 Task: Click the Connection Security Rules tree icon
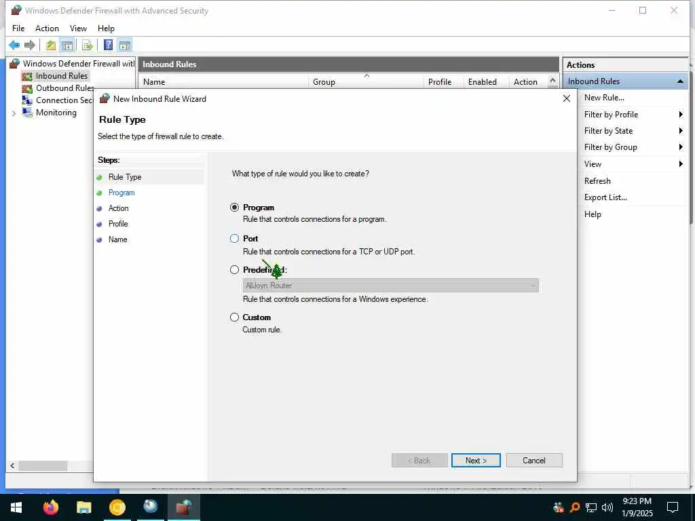27,100
